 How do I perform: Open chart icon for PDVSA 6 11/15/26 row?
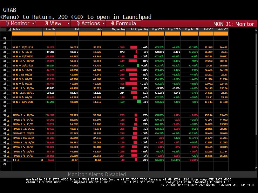(8, 143)
